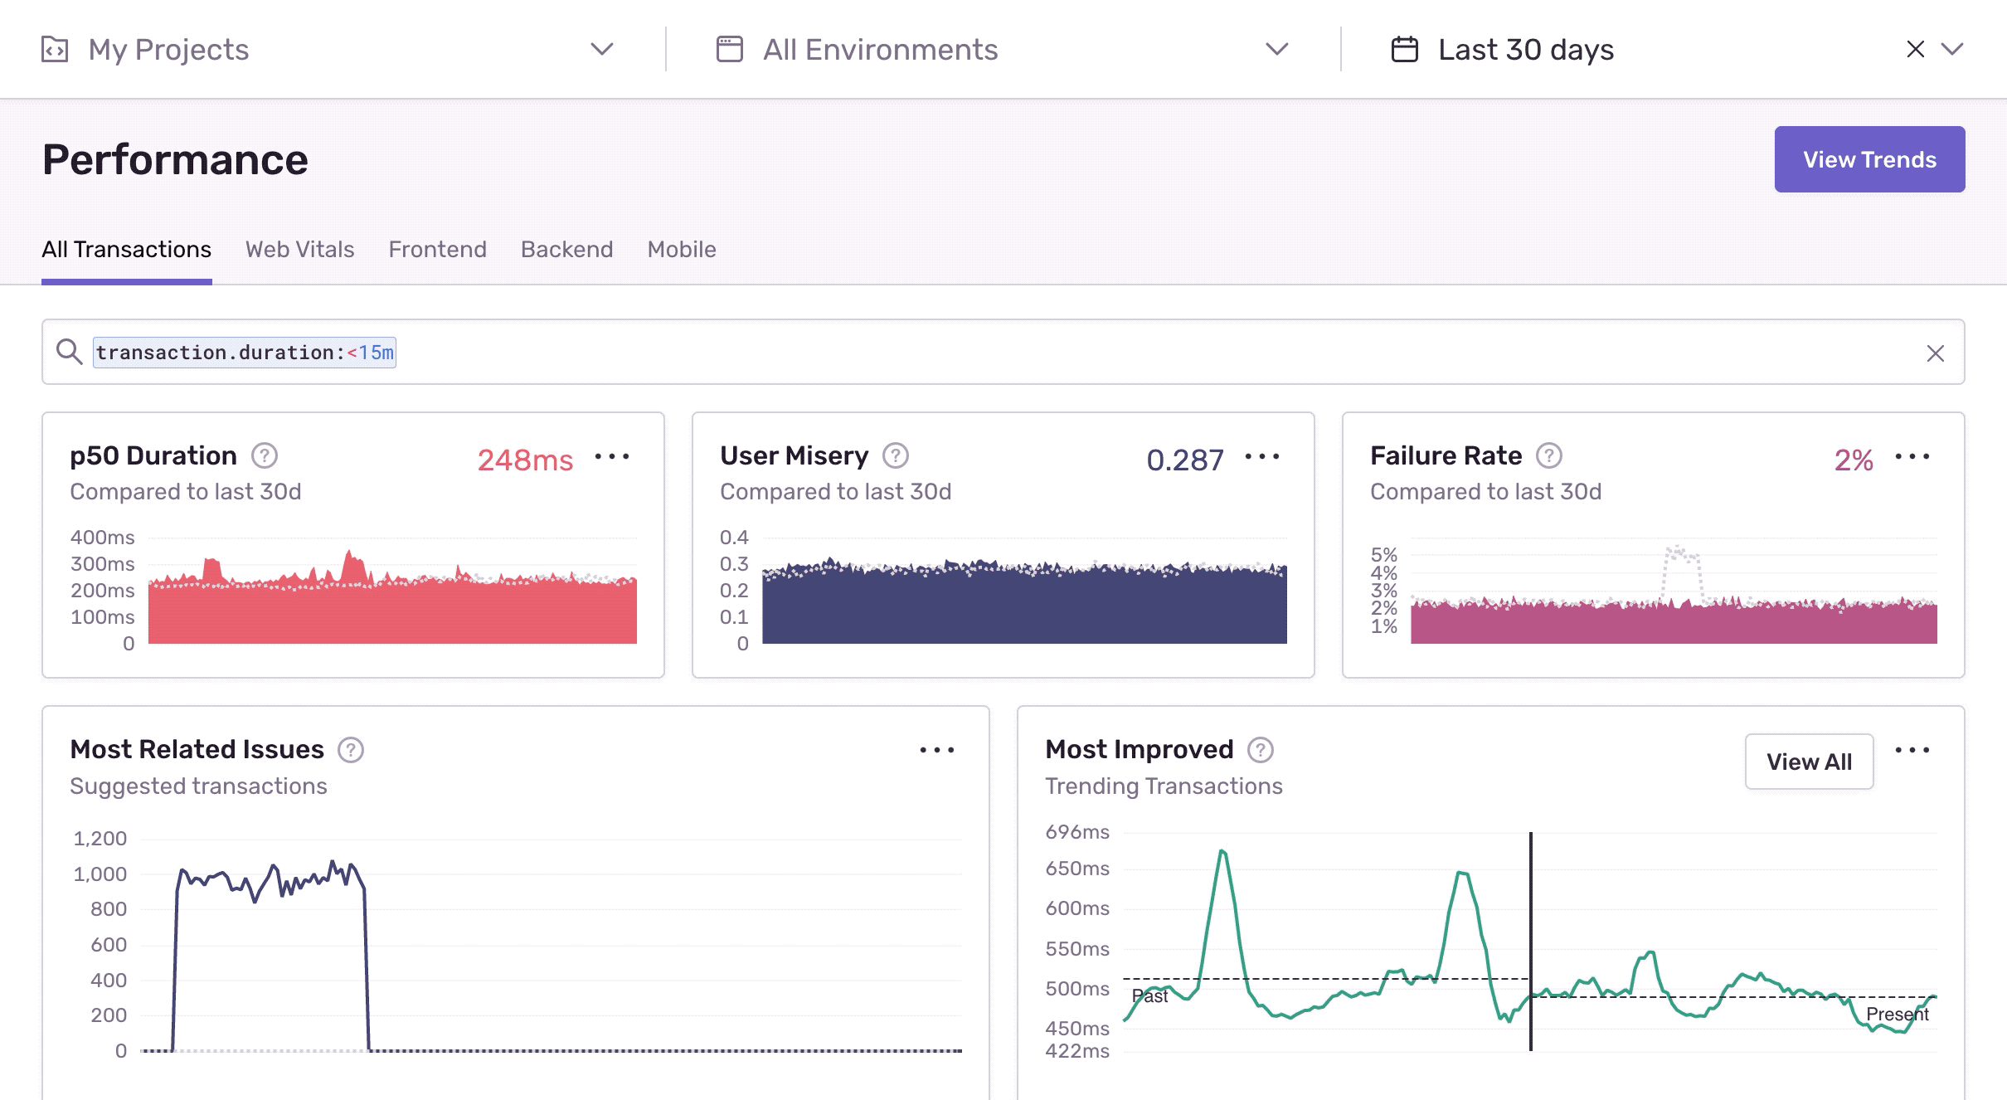Clear the Last 30 days date filter
Image resolution: width=2007 pixels, height=1100 pixels.
(x=1915, y=49)
